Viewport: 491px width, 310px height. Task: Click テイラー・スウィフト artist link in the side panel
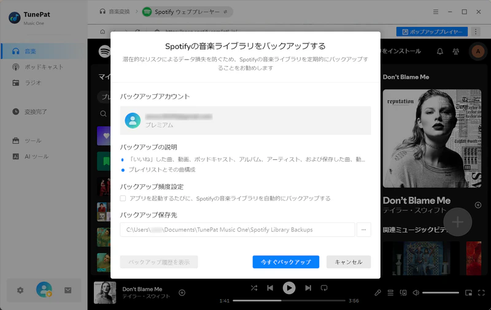click(x=414, y=211)
